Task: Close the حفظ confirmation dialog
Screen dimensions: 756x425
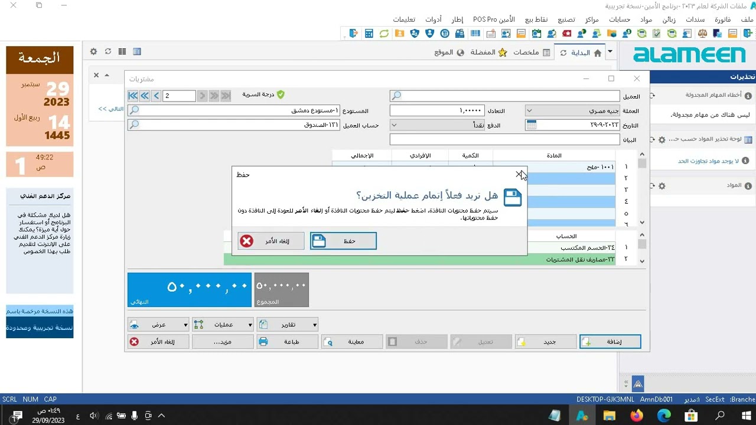Action: pyautogui.click(x=519, y=174)
